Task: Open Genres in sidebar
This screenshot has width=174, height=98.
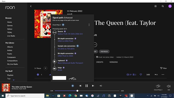Action: 10,26
